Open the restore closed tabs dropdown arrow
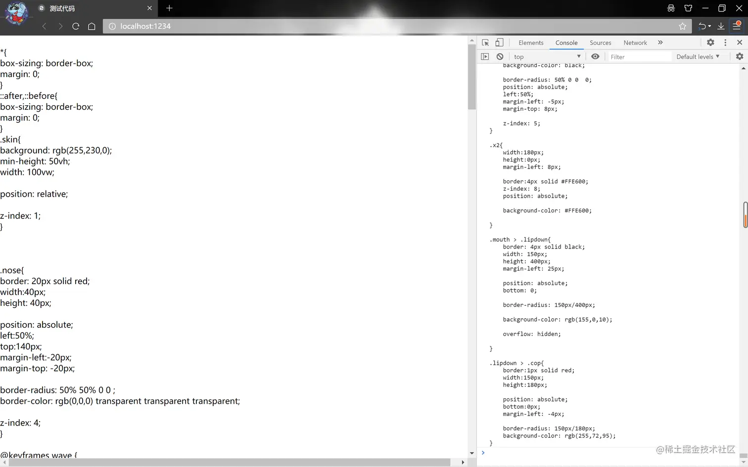This screenshot has height=467, width=748. pos(709,26)
